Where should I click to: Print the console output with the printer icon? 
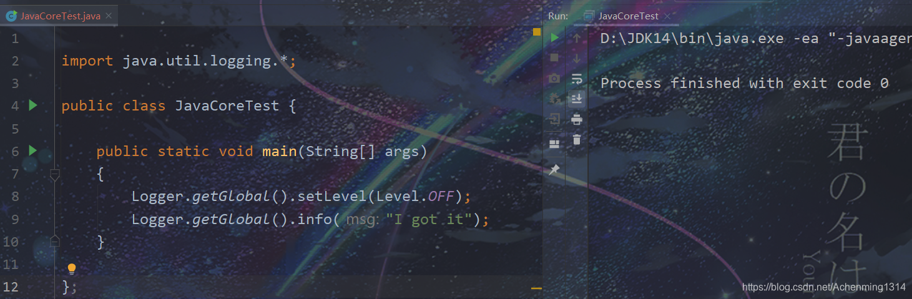click(577, 119)
